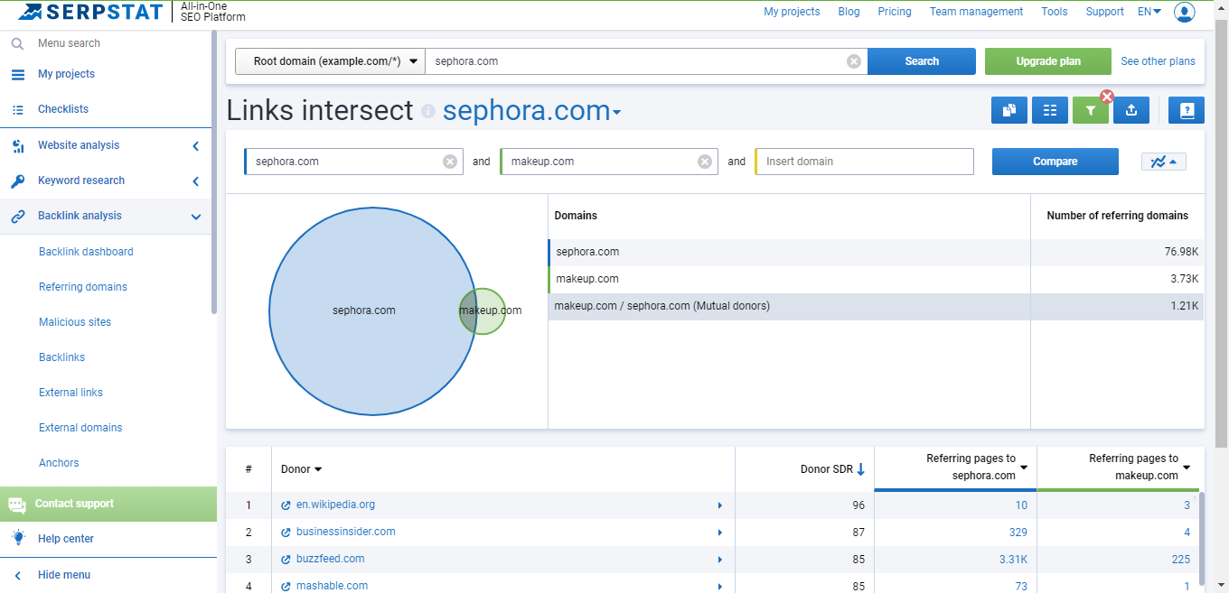
Task: Collapse the Backlink analysis menu chevron
Action: coord(196,217)
